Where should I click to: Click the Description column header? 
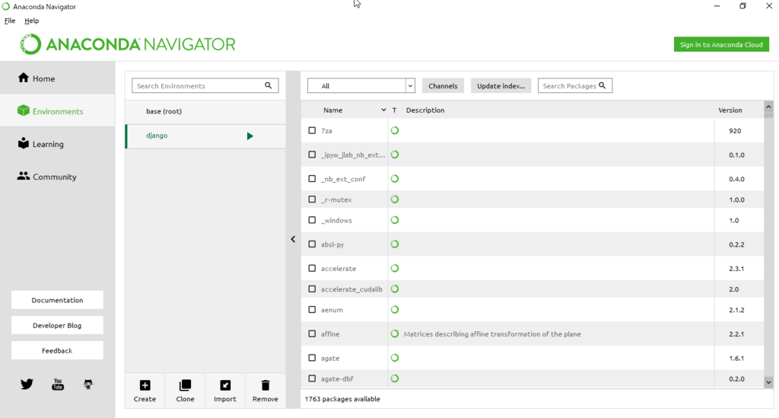[425, 110]
